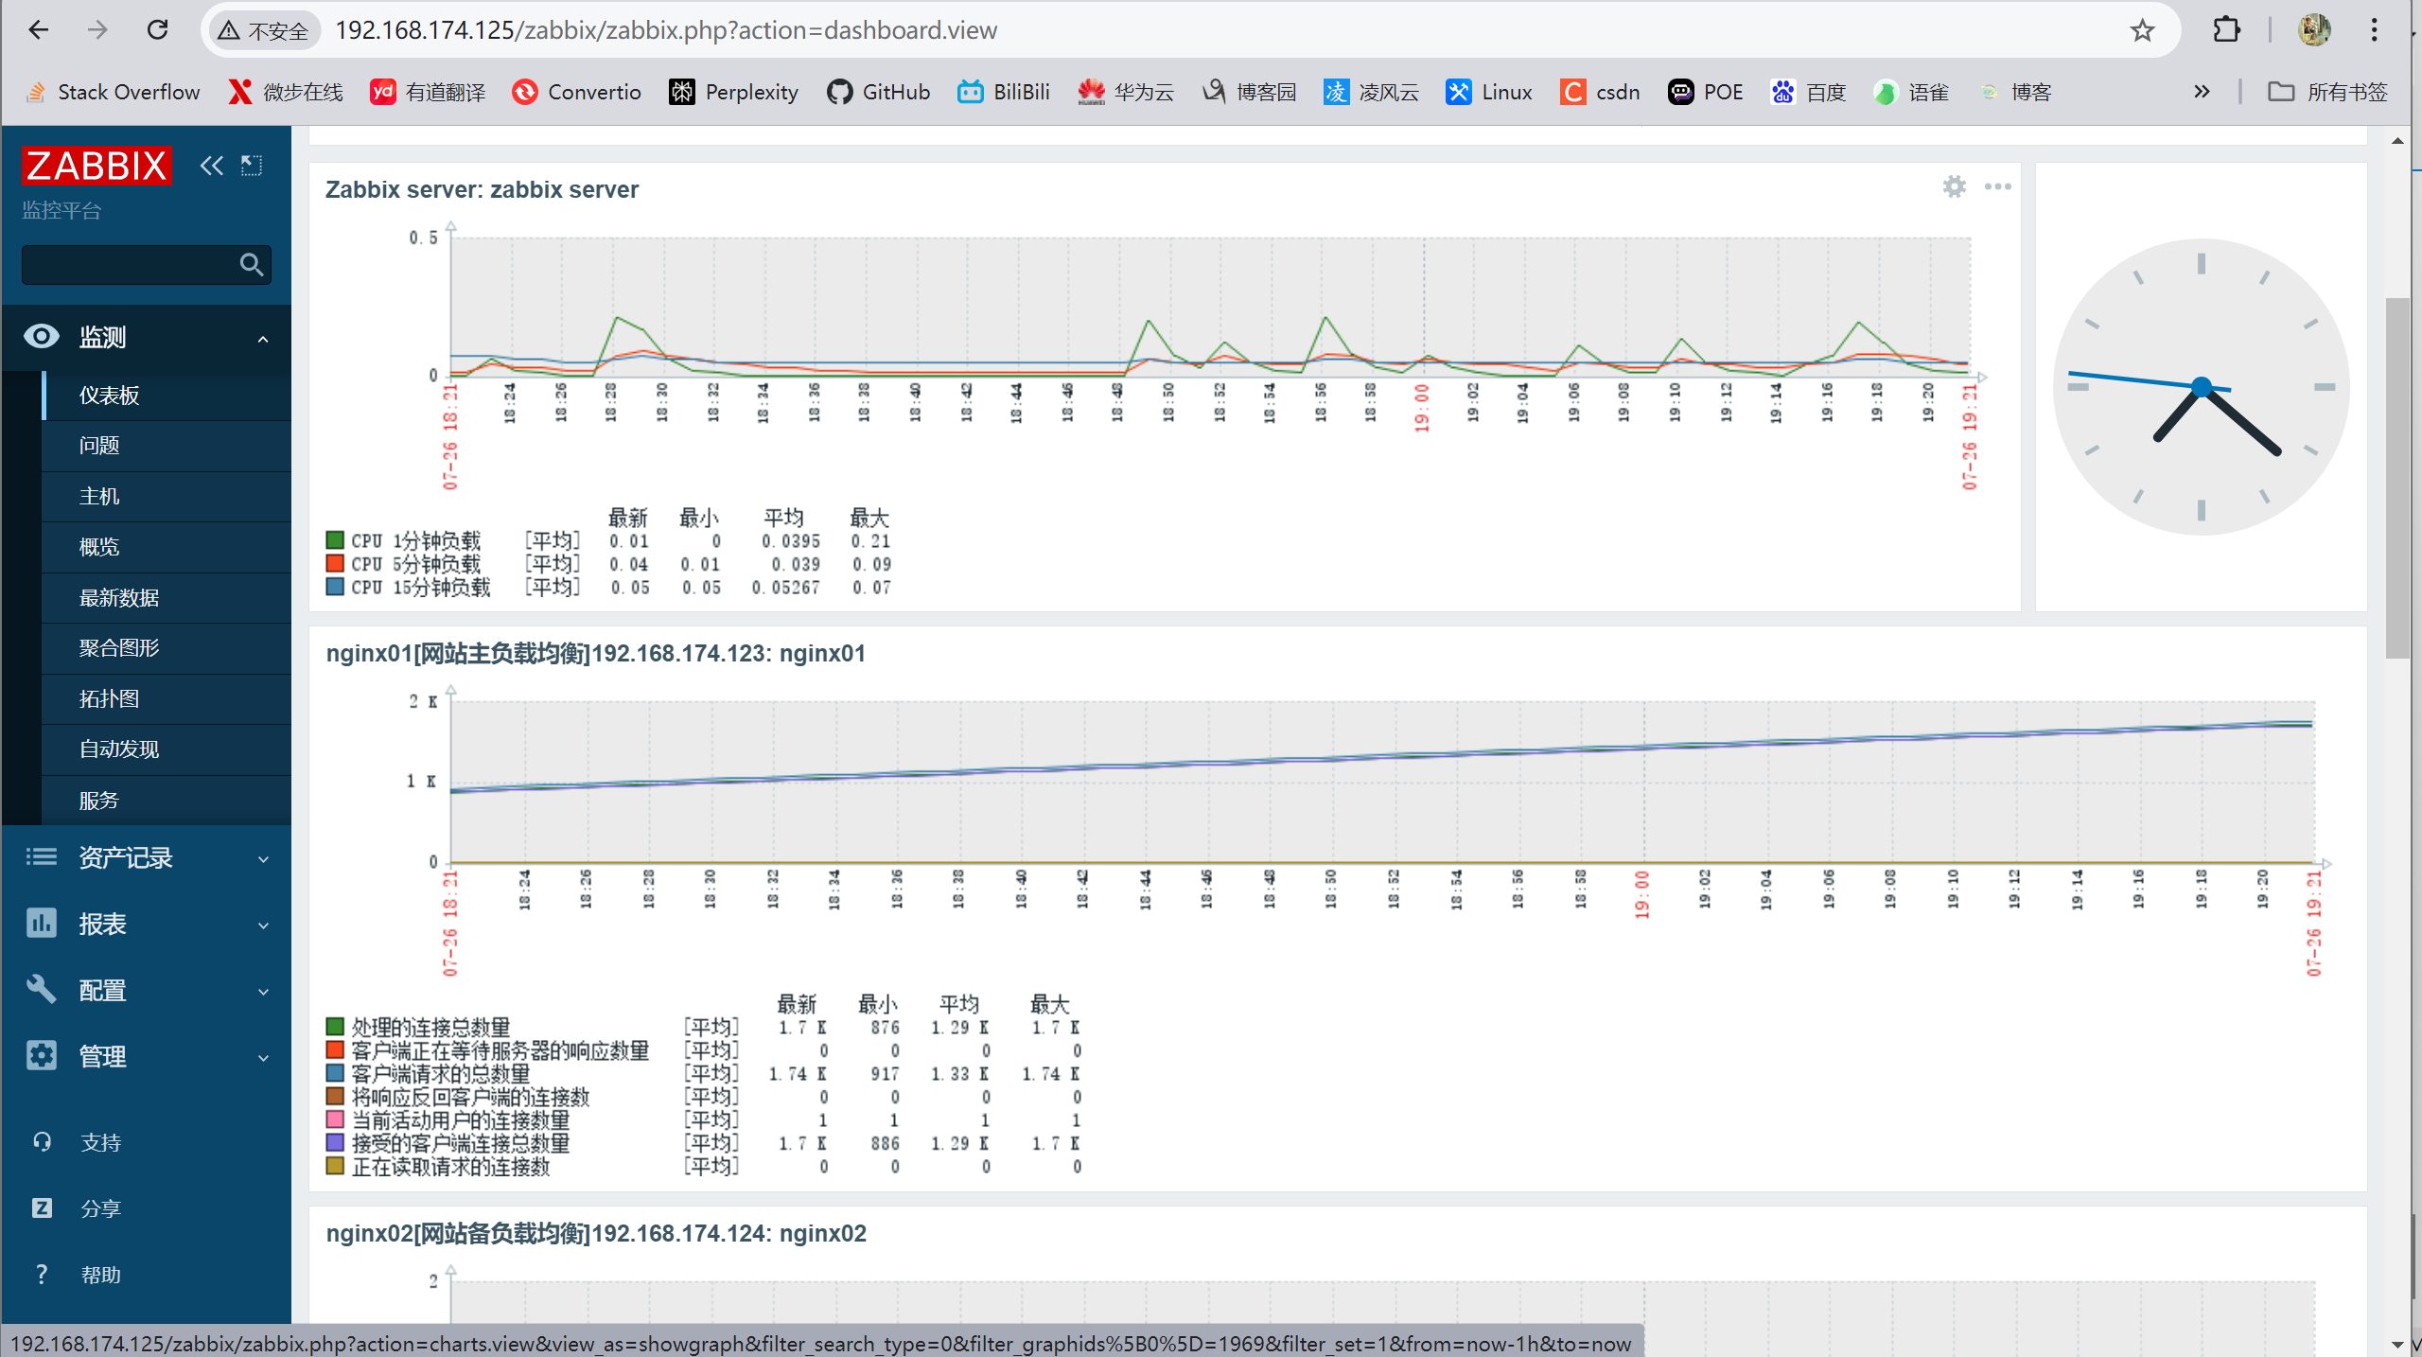Click the nginx01 graph widget title
This screenshot has height=1357, width=2422.
coord(595,654)
